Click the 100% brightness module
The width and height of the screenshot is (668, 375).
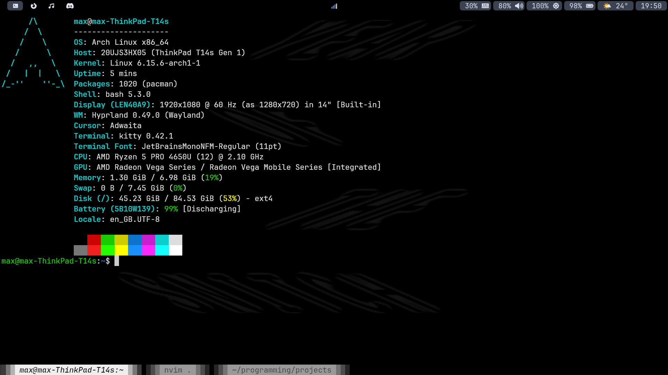544,6
